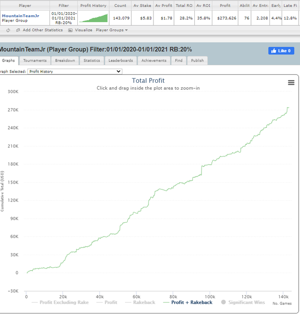Switch to the Tournaments tab
The width and height of the screenshot is (300, 315).
coord(35,60)
